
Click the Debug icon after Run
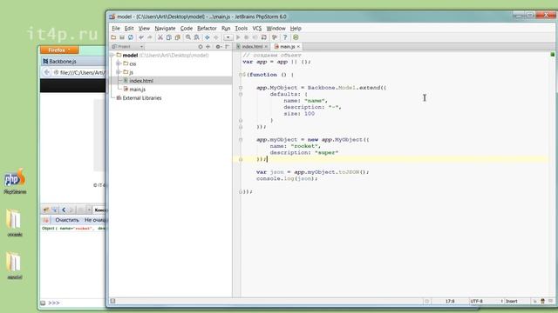247,37
